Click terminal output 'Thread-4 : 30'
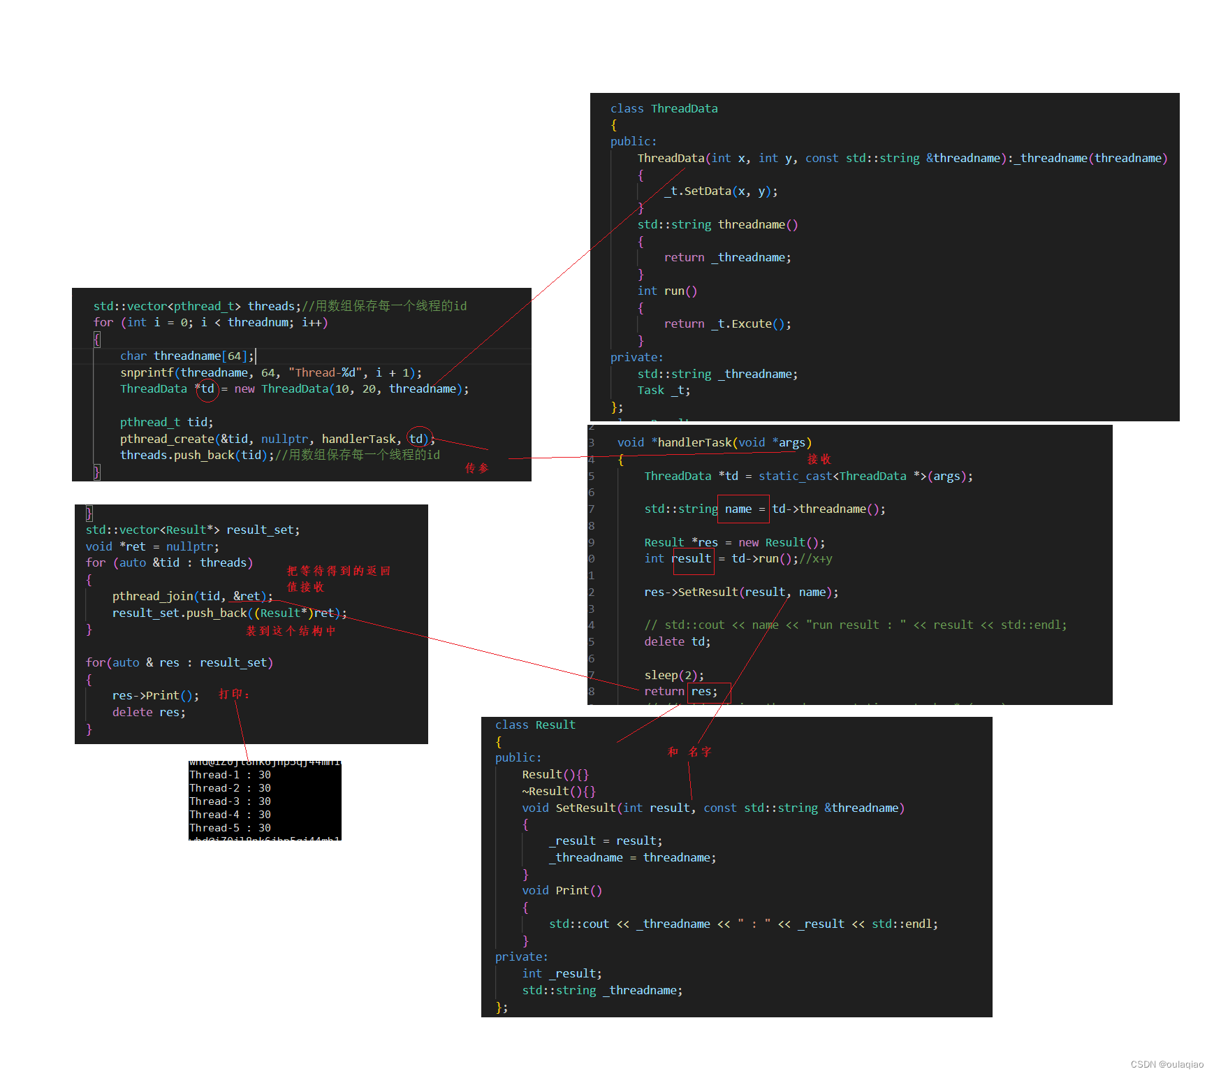Viewport: 1214px width, 1076px height. coord(231,815)
